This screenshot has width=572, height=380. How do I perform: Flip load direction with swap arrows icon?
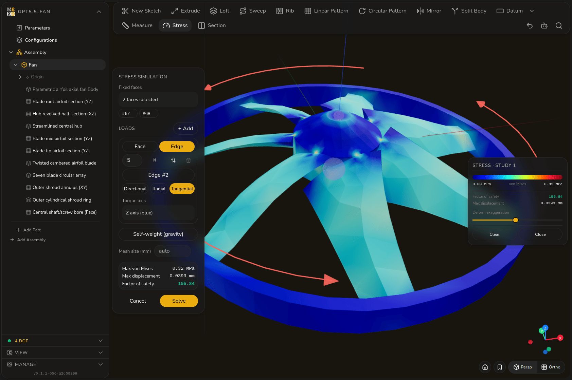(x=173, y=160)
